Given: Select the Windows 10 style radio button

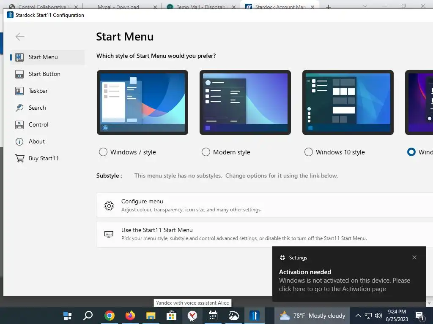Looking at the screenshot, I should (x=308, y=152).
